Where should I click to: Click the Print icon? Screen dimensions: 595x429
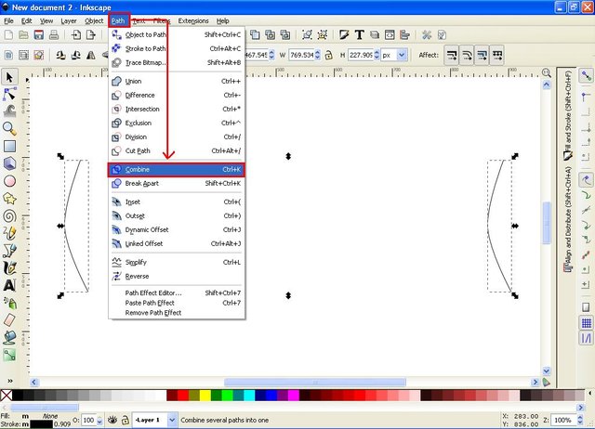tap(54, 35)
